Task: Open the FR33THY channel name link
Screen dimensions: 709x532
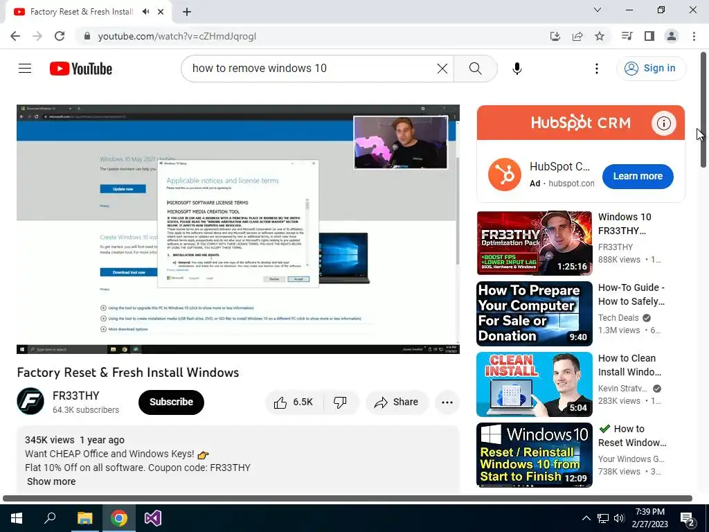Action: click(76, 396)
